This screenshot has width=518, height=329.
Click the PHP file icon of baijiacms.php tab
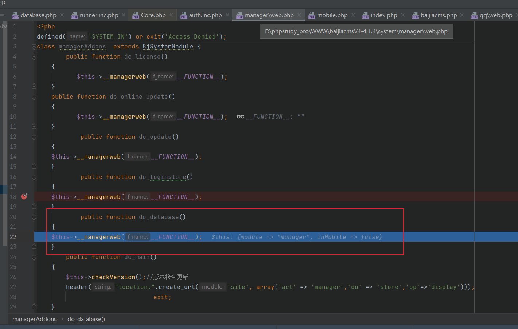(415, 15)
